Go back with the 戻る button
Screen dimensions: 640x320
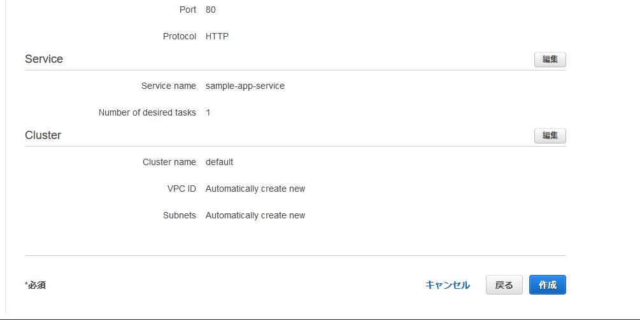point(504,285)
